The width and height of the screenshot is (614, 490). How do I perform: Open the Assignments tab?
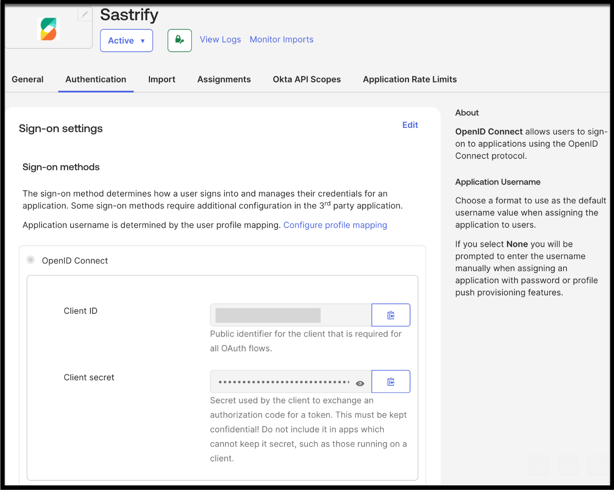(224, 79)
